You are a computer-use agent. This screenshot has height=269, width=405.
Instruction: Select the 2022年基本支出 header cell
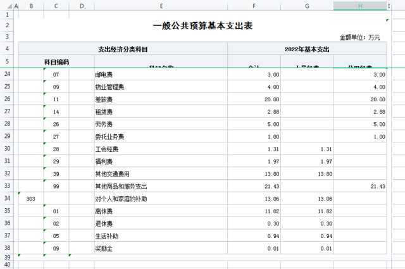click(306, 49)
